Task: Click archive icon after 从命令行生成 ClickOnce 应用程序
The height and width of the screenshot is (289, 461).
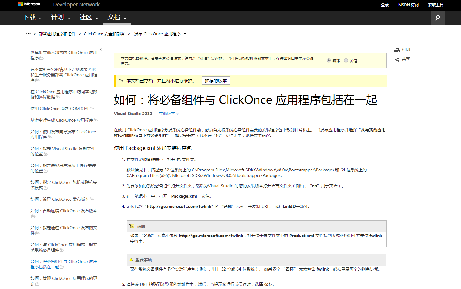Action: [x=96, y=120]
